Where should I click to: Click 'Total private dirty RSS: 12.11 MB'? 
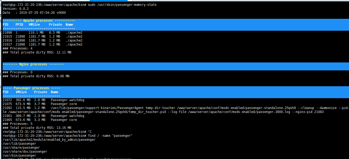click(x=41, y=52)
